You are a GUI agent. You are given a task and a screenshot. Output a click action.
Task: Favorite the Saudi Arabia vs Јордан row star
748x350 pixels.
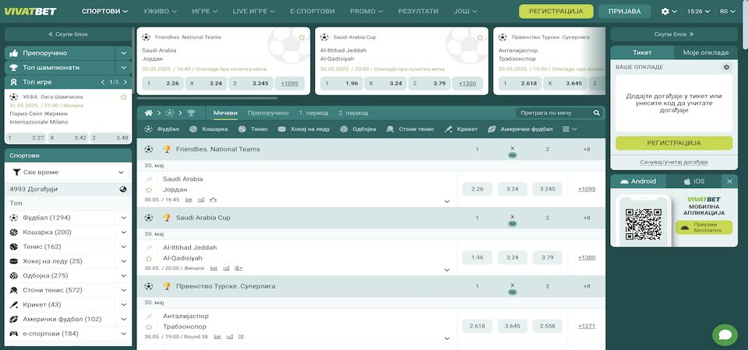click(149, 190)
